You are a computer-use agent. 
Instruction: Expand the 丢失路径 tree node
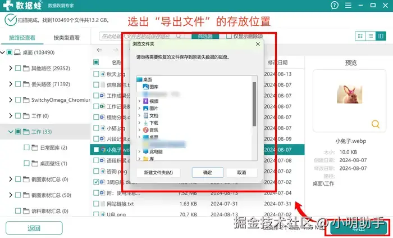11,84
